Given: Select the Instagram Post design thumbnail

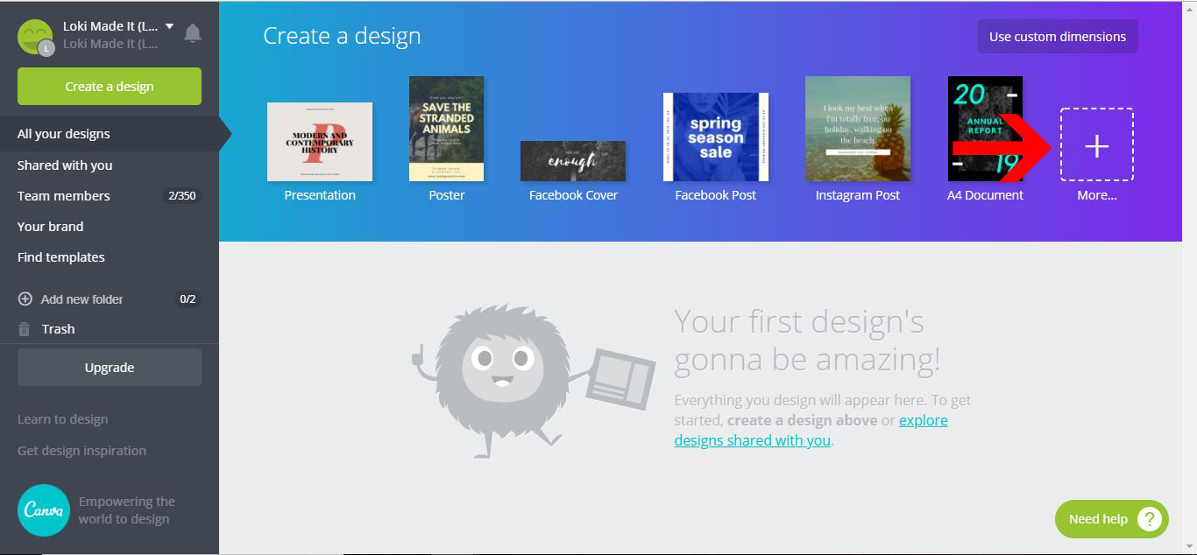Looking at the screenshot, I should coord(857,128).
